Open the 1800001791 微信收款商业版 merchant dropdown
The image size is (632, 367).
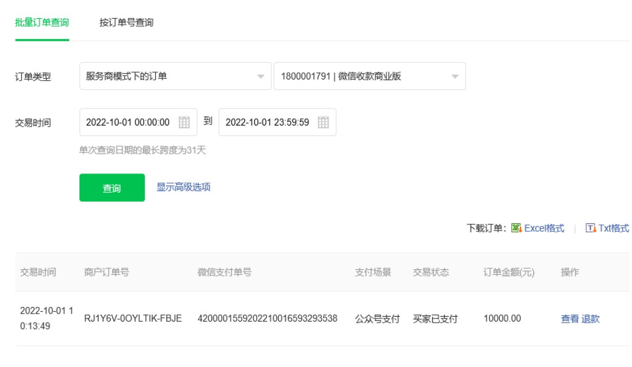[369, 76]
